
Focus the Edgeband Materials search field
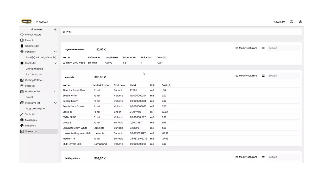[x=284, y=48]
